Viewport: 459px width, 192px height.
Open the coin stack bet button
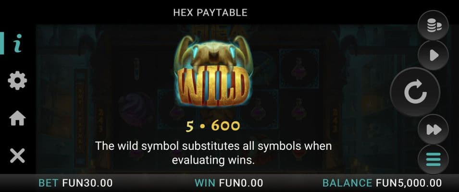coord(433,26)
